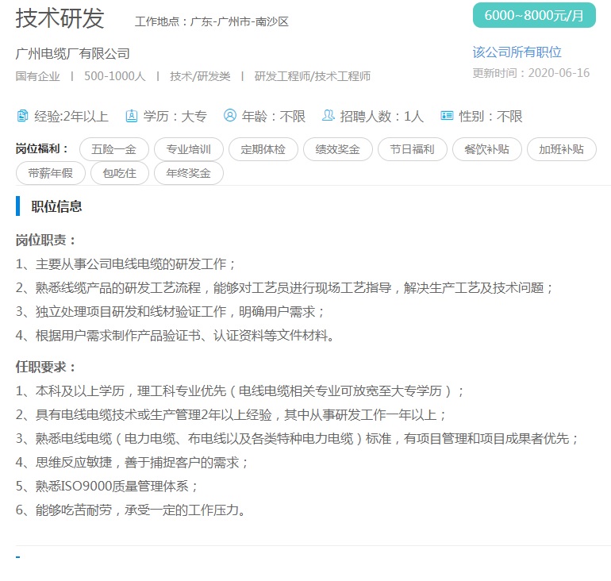
Task: Click the 6000~8000元/月 salary badge
Action: coord(534,15)
